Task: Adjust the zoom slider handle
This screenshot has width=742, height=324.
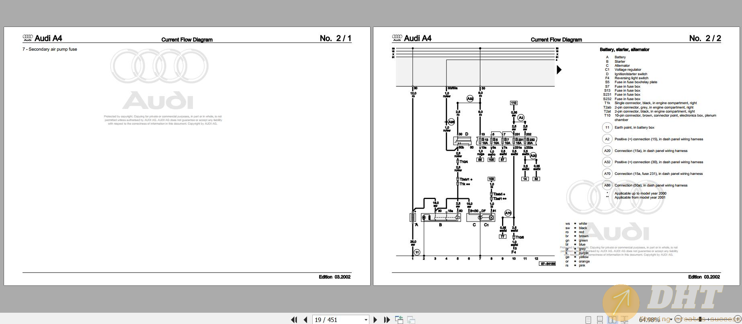Action: (x=700, y=319)
